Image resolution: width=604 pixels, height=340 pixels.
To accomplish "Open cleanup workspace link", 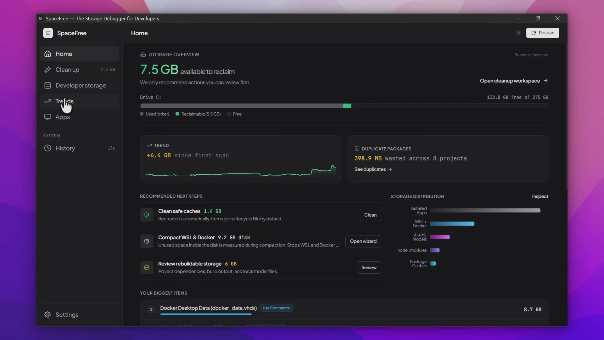I will click(514, 81).
